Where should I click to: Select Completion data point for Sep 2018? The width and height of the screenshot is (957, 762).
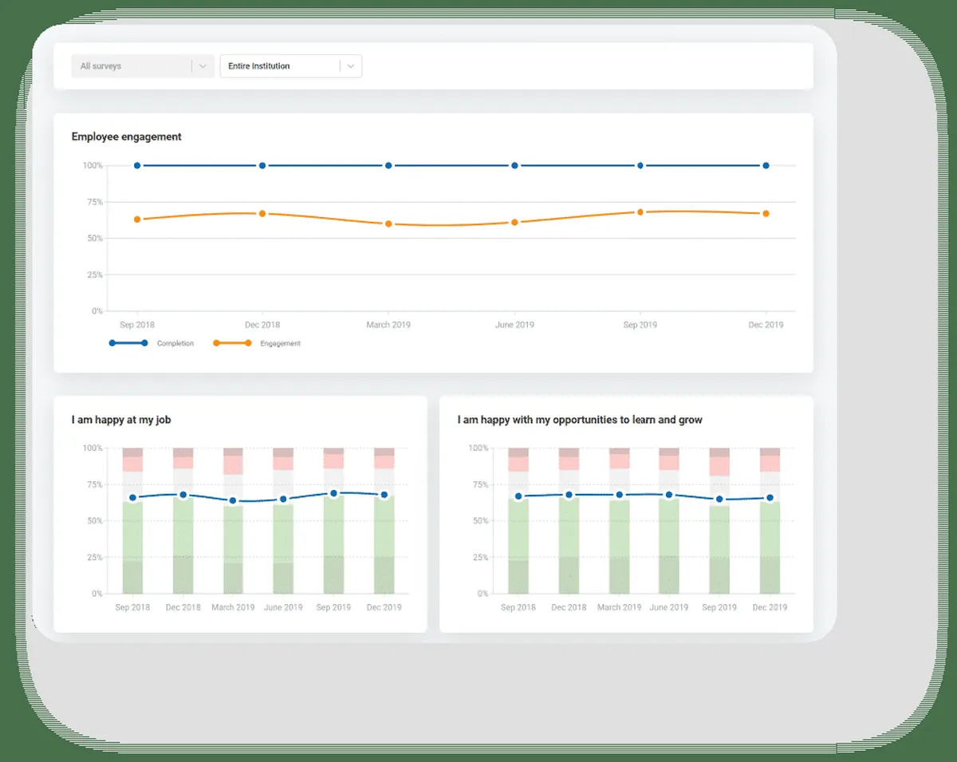[137, 165]
